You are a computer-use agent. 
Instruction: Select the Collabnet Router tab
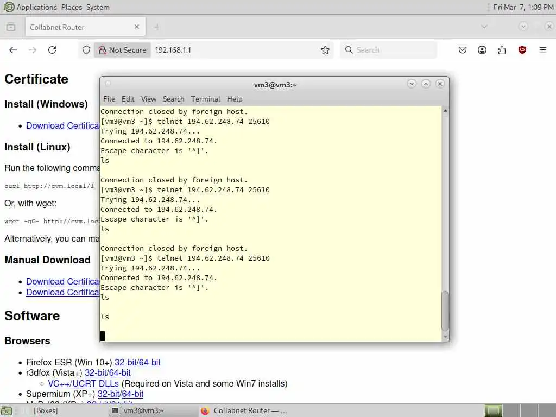coord(85,27)
